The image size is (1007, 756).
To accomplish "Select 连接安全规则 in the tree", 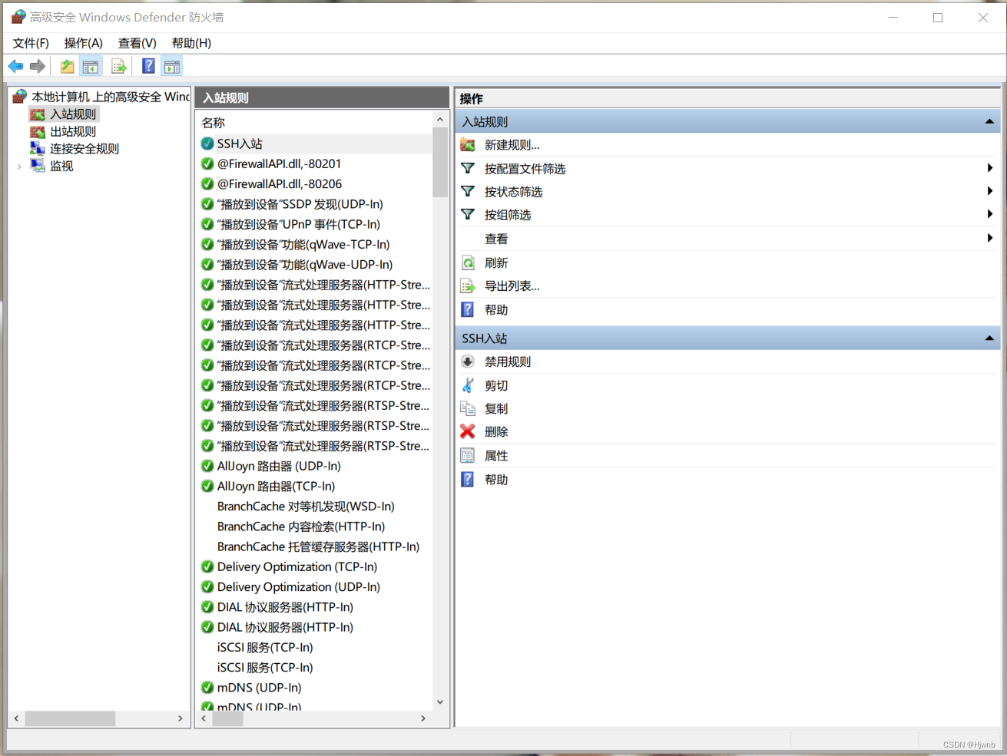I will 84,149.
